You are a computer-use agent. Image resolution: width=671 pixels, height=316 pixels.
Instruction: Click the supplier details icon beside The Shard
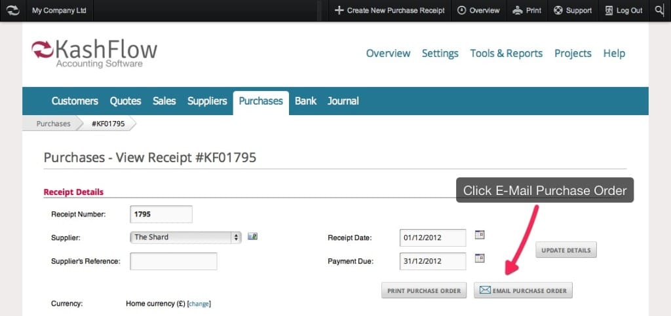(252, 237)
